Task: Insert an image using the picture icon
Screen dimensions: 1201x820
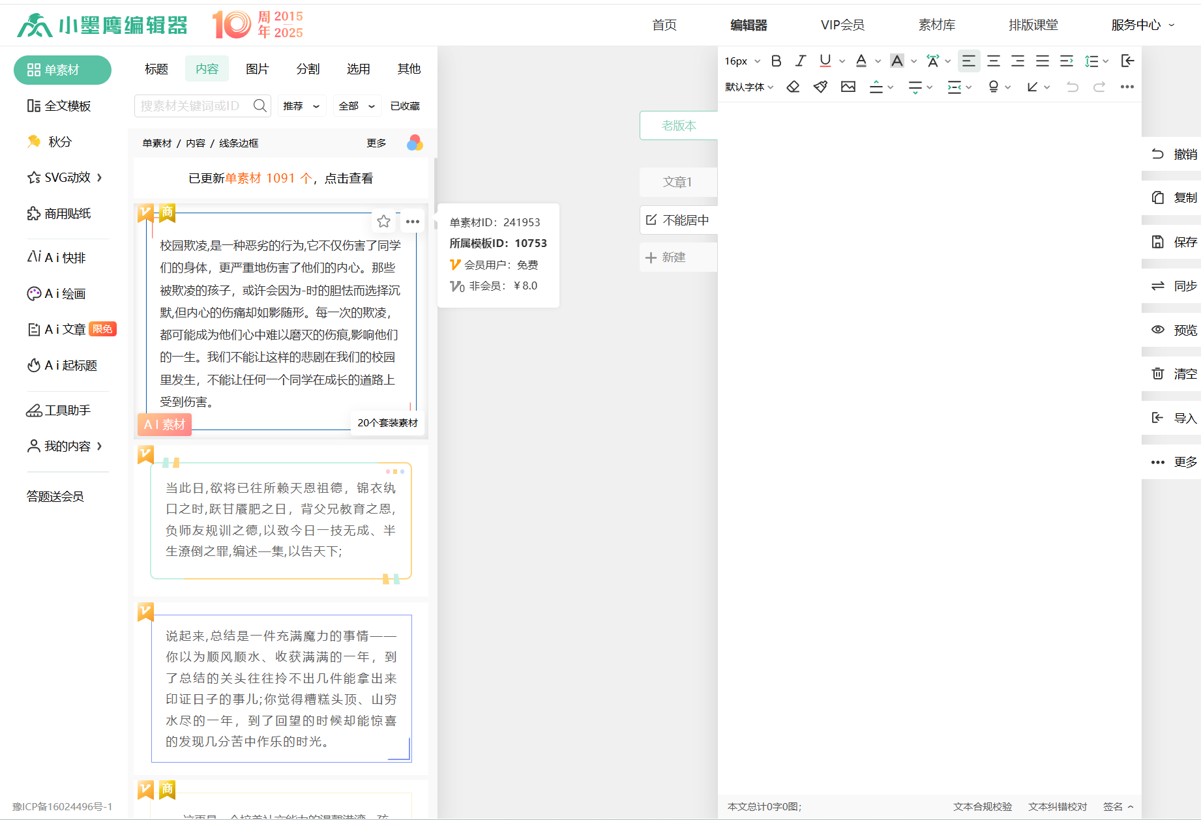Action: [x=848, y=87]
